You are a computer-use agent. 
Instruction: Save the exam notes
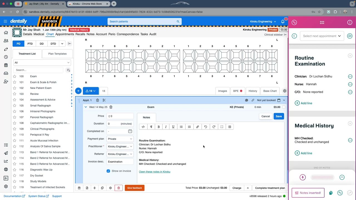[279, 116]
